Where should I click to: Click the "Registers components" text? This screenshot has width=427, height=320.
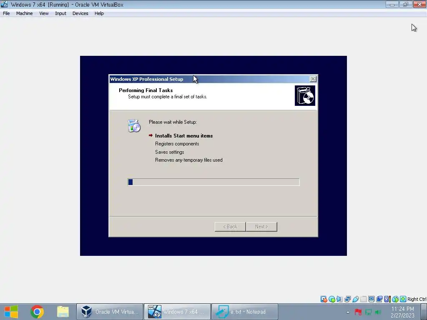(177, 144)
